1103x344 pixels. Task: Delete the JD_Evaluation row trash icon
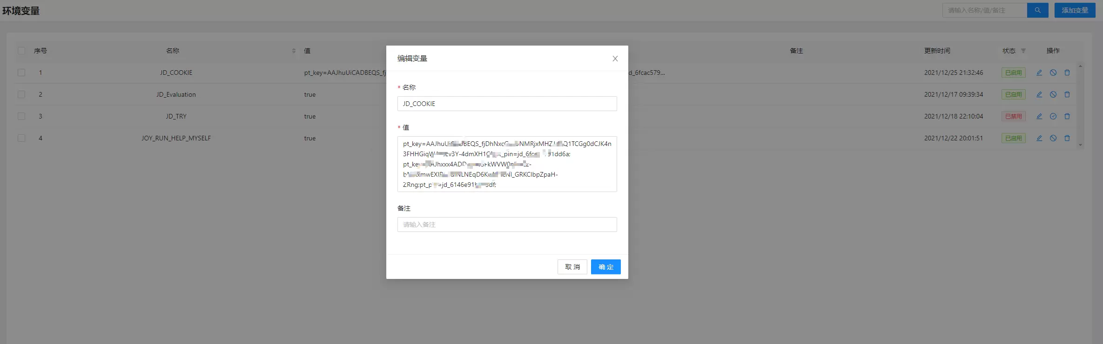point(1067,94)
